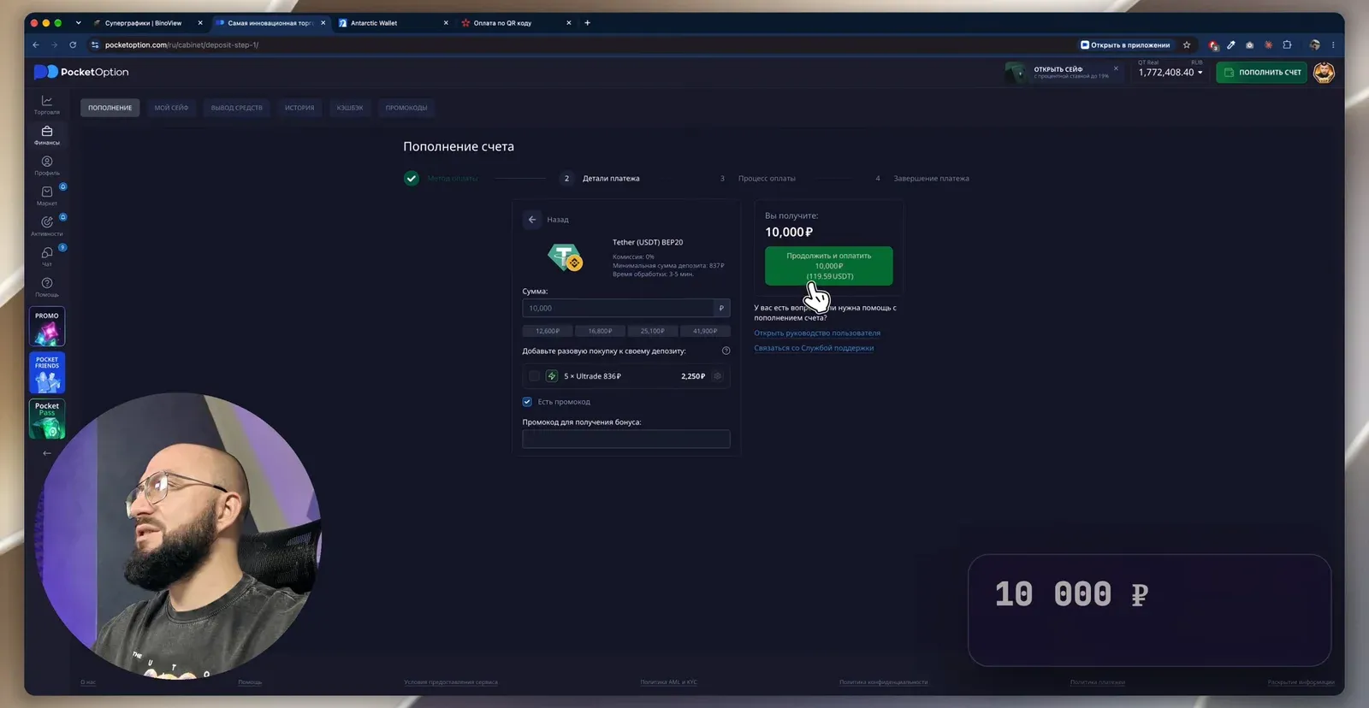Choose the 12,600₽ preset amount
This screenshot has width=1369, height=708.
548,331
